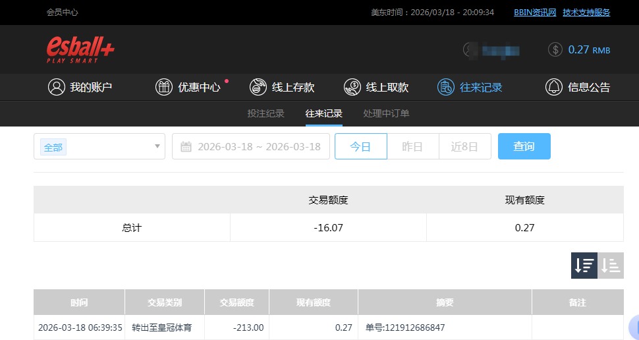Click the calendar icon in date field
This screenshot has width=639, height=340.
pos(186,147)
